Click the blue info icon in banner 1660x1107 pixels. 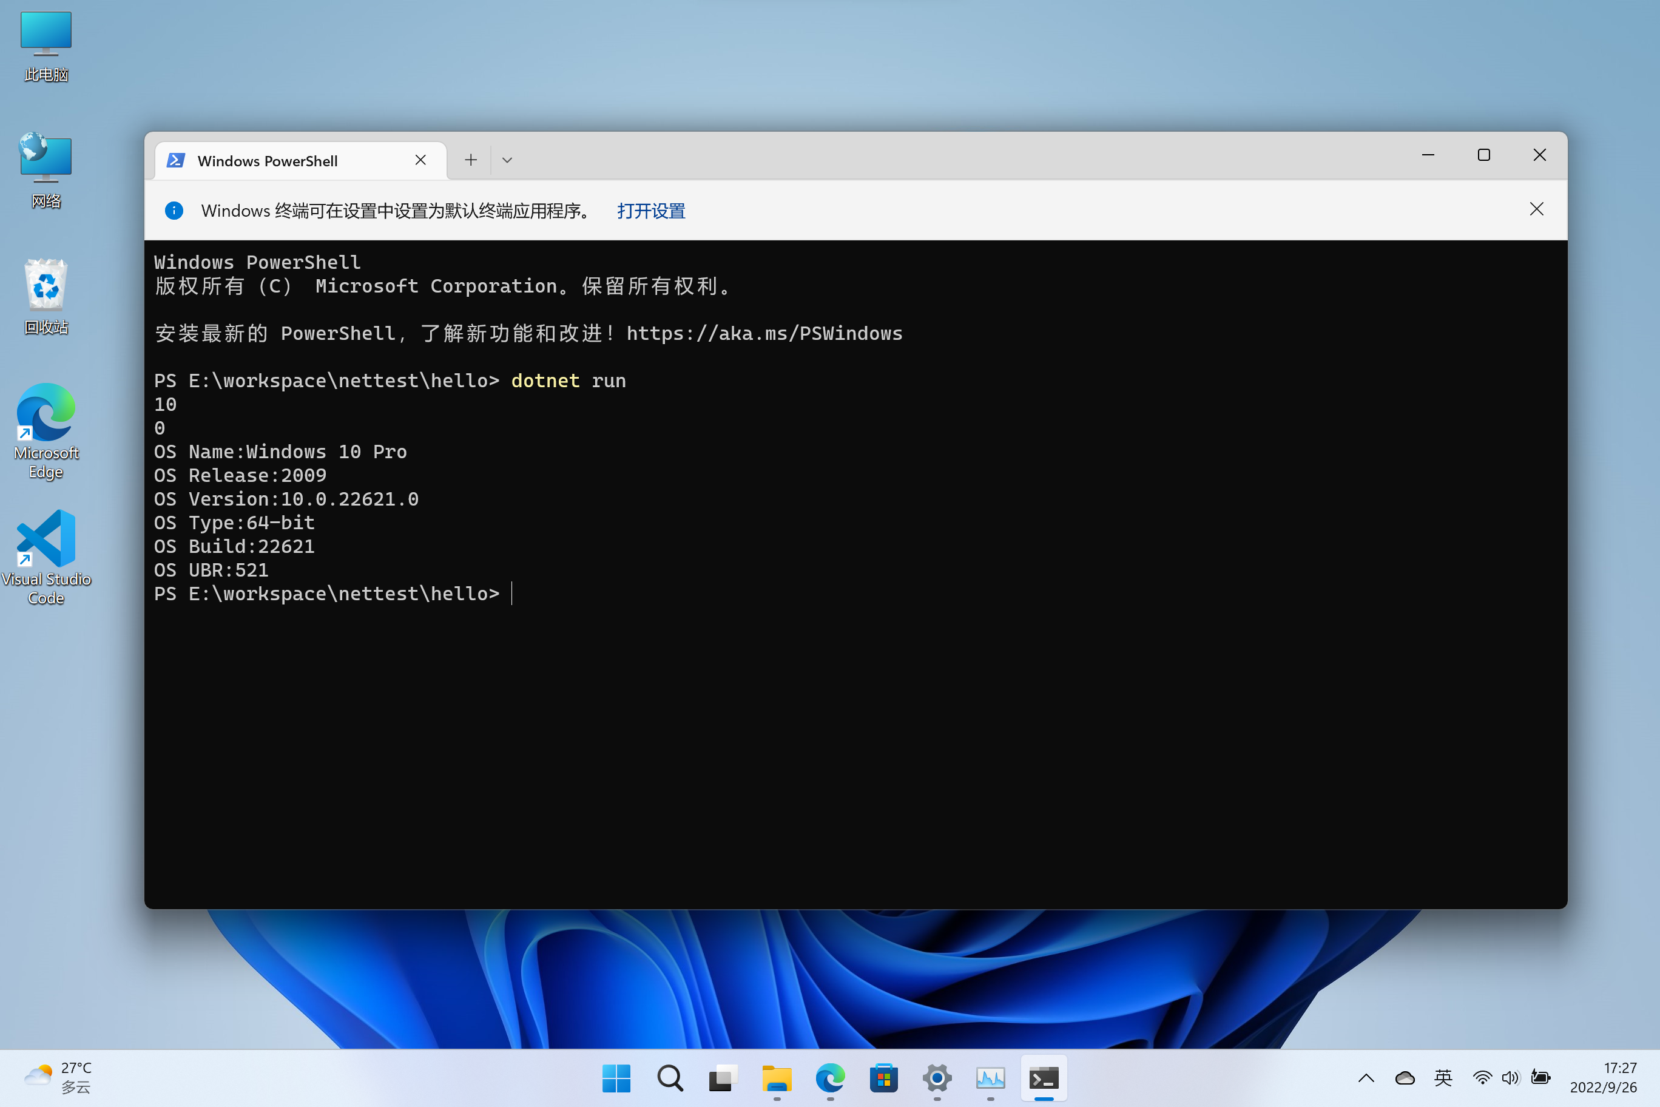click(174, 211)
